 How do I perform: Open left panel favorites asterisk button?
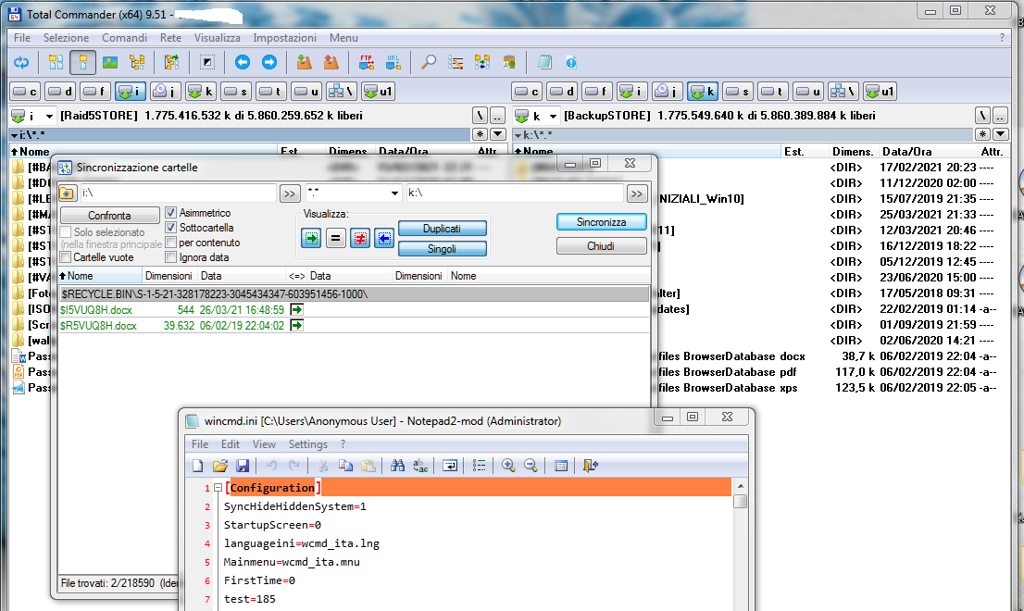pyautogui.click(x=480, y=134)
